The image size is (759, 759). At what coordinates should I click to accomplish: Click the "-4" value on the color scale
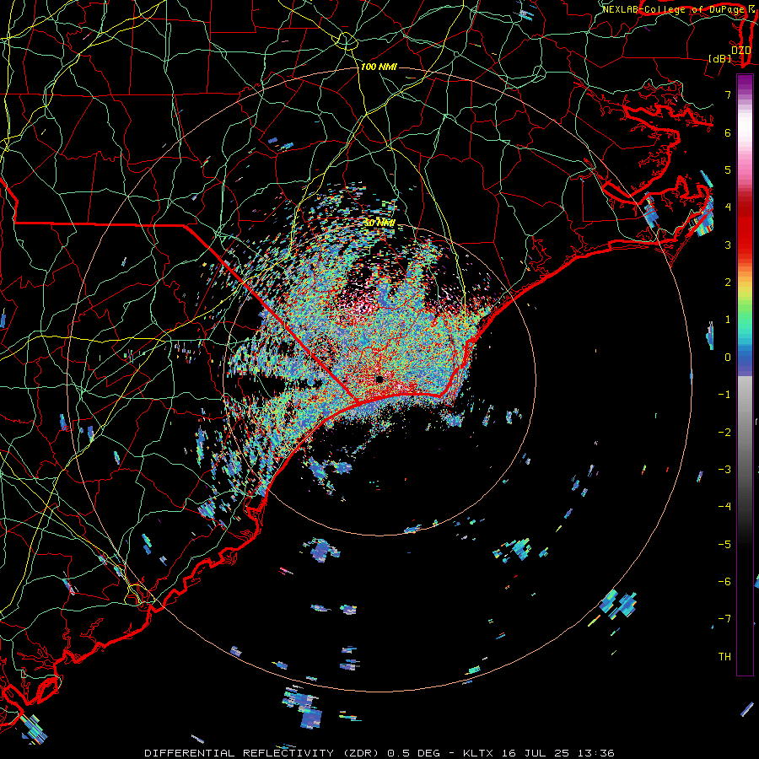pyautogui.click(x=724, y=507)
